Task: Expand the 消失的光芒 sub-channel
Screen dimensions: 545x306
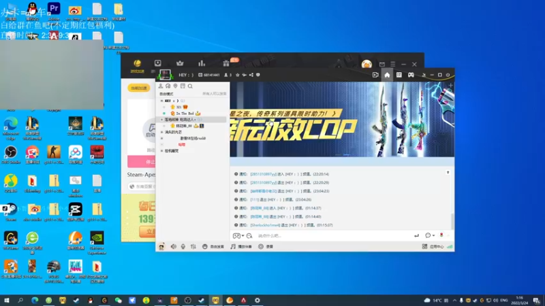Action: point(161,132)
